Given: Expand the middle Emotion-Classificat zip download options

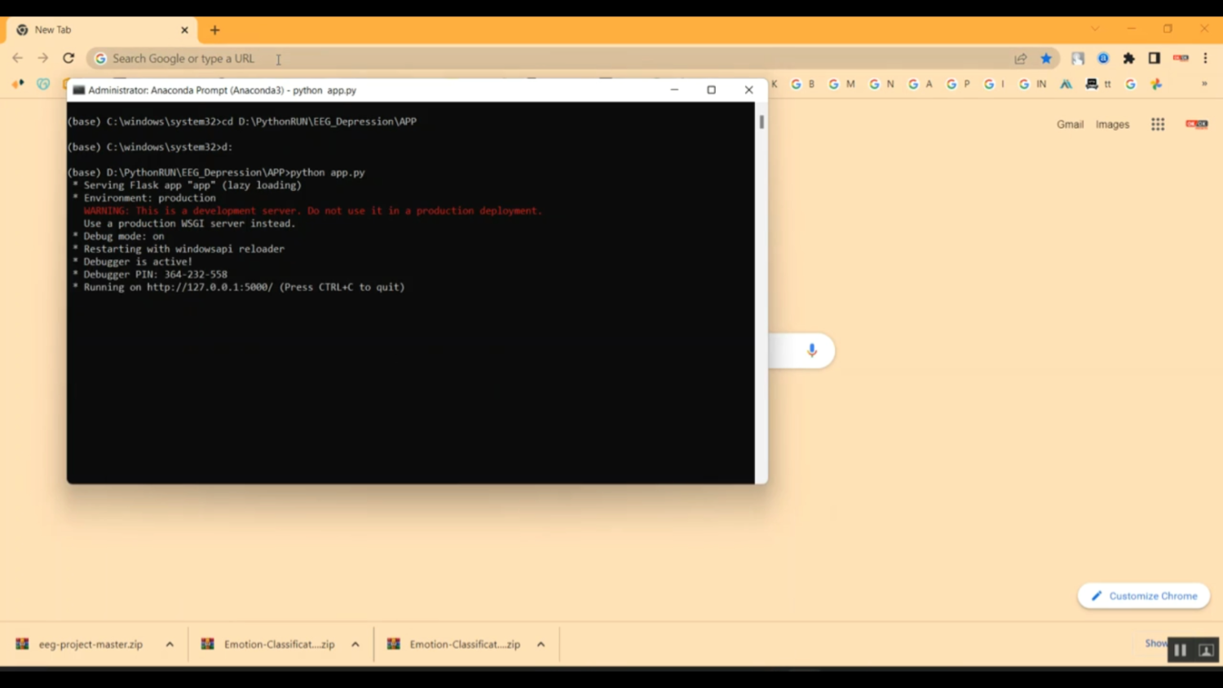Looking at the screenshot, I should [355, 644].
